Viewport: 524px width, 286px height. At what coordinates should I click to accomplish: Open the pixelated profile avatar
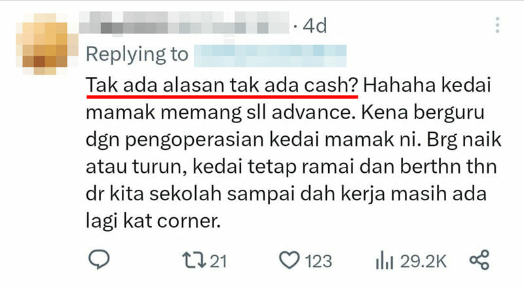45,43
